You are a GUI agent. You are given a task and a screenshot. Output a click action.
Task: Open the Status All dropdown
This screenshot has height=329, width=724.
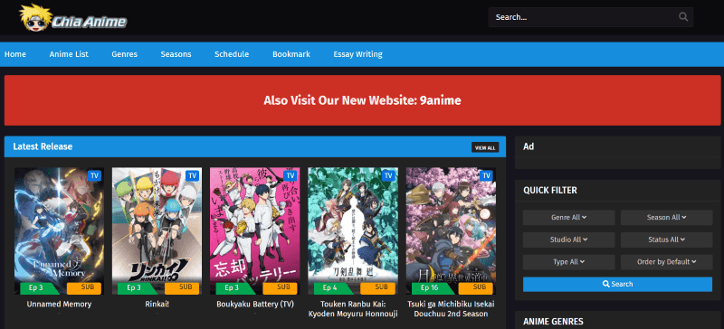coord(666,240)
